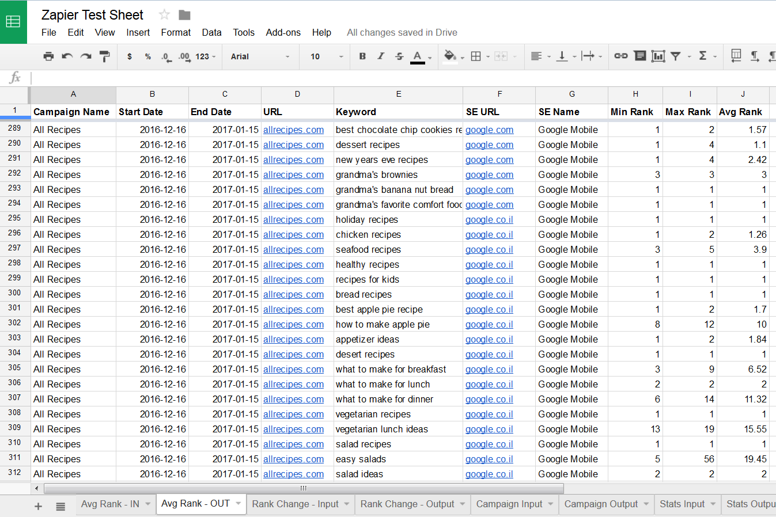Open the Arial font dropdown
This screenshot has width=776, height=517.
click(260, 56)
